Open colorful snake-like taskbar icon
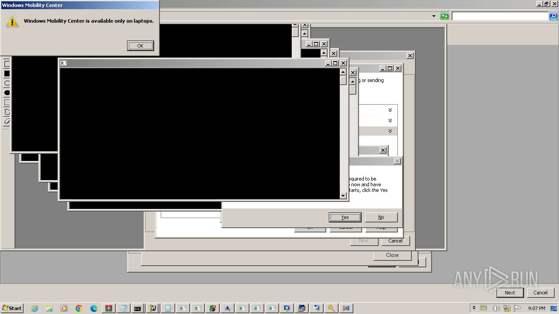 point(212,308)
